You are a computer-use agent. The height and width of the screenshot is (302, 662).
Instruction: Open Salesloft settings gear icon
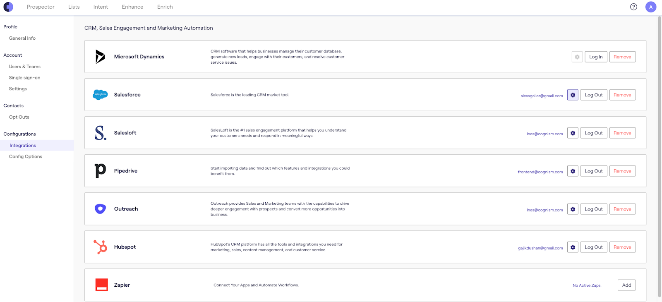tap(573, 133)
